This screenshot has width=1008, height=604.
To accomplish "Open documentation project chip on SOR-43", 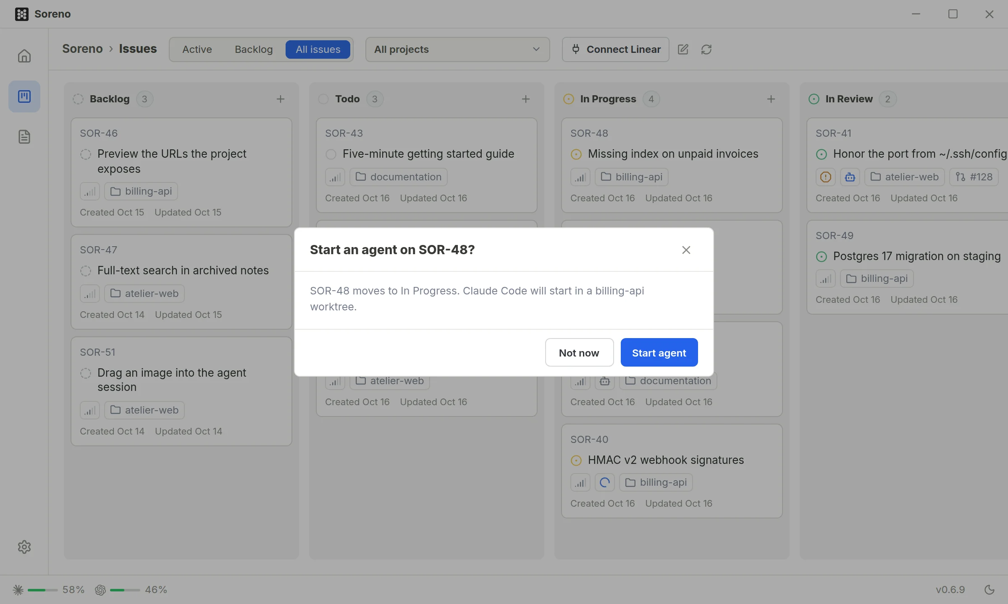I will pos(399,177).
